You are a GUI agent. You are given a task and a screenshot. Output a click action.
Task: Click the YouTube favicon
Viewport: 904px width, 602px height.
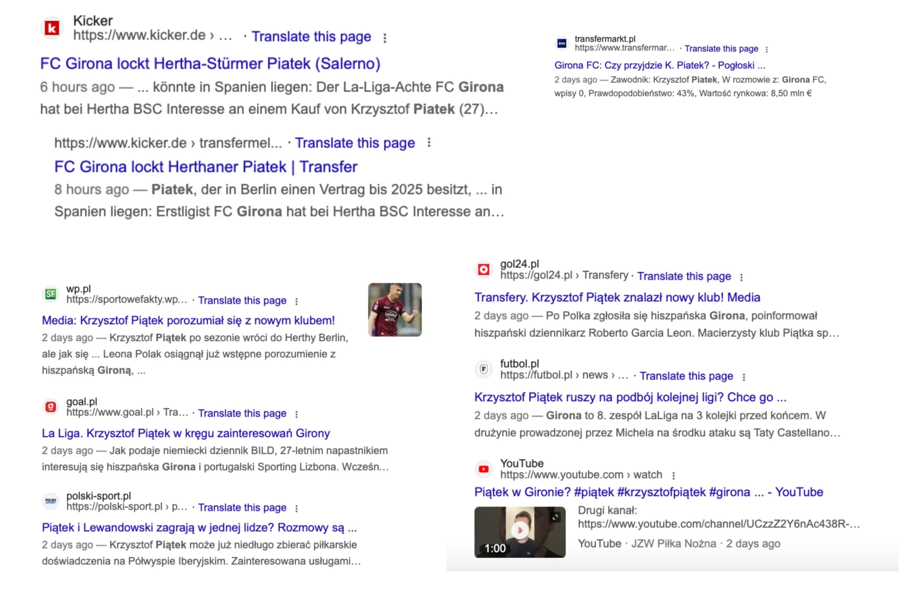point(484,469)
